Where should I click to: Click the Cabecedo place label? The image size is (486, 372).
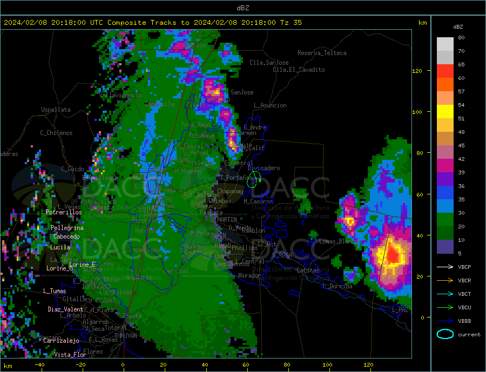click(x=66, y=236)
